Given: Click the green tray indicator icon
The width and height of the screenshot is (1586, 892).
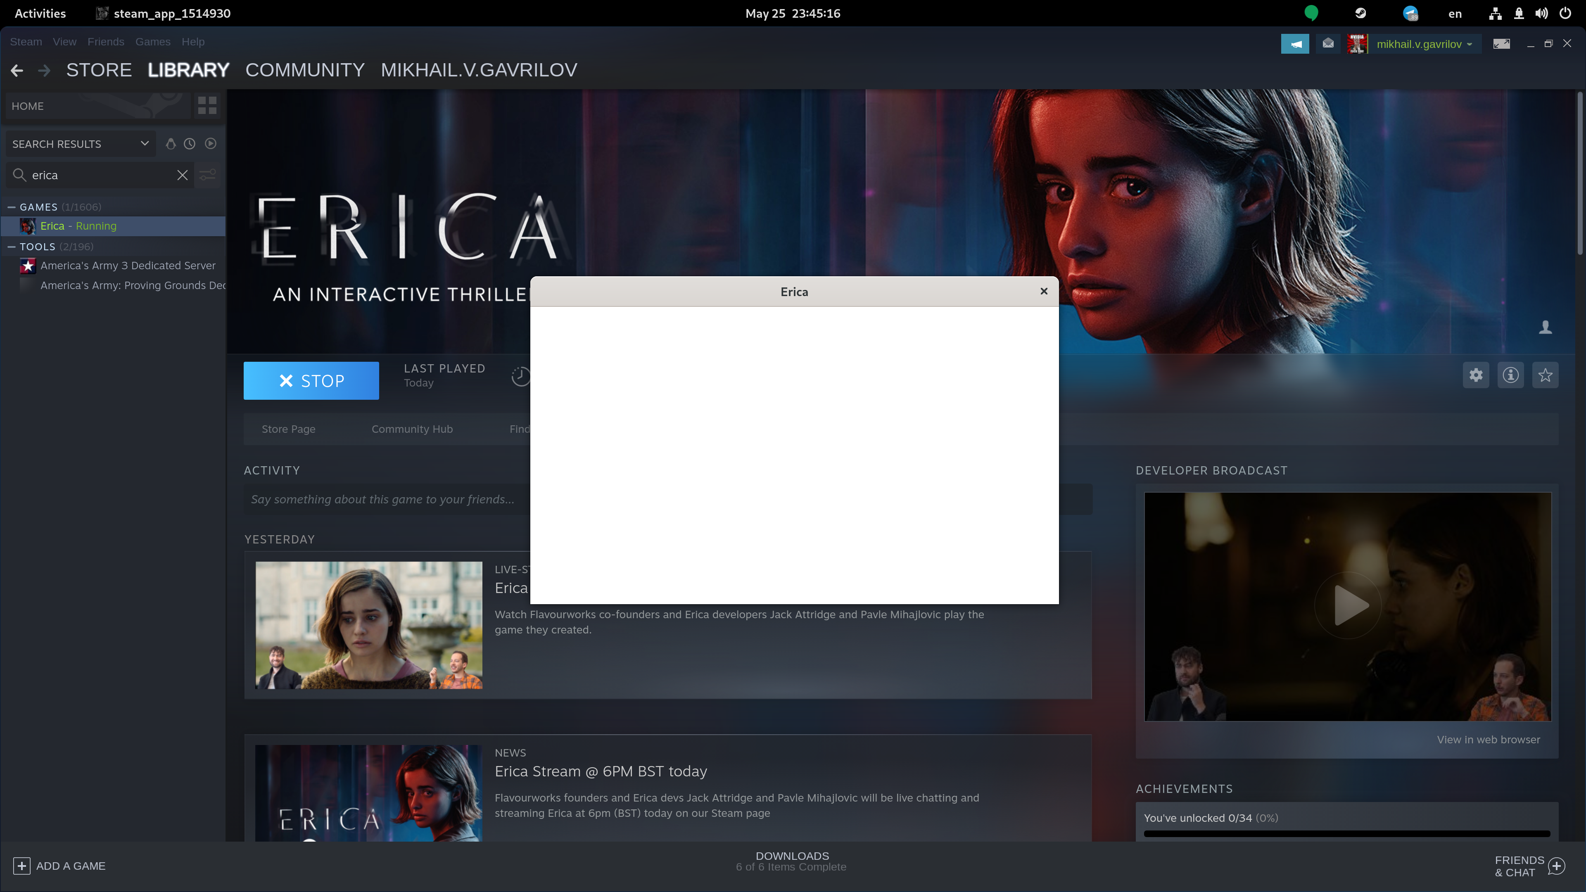Looking at the screenshot, I should pyautogui.click(x=1311, y=13).
